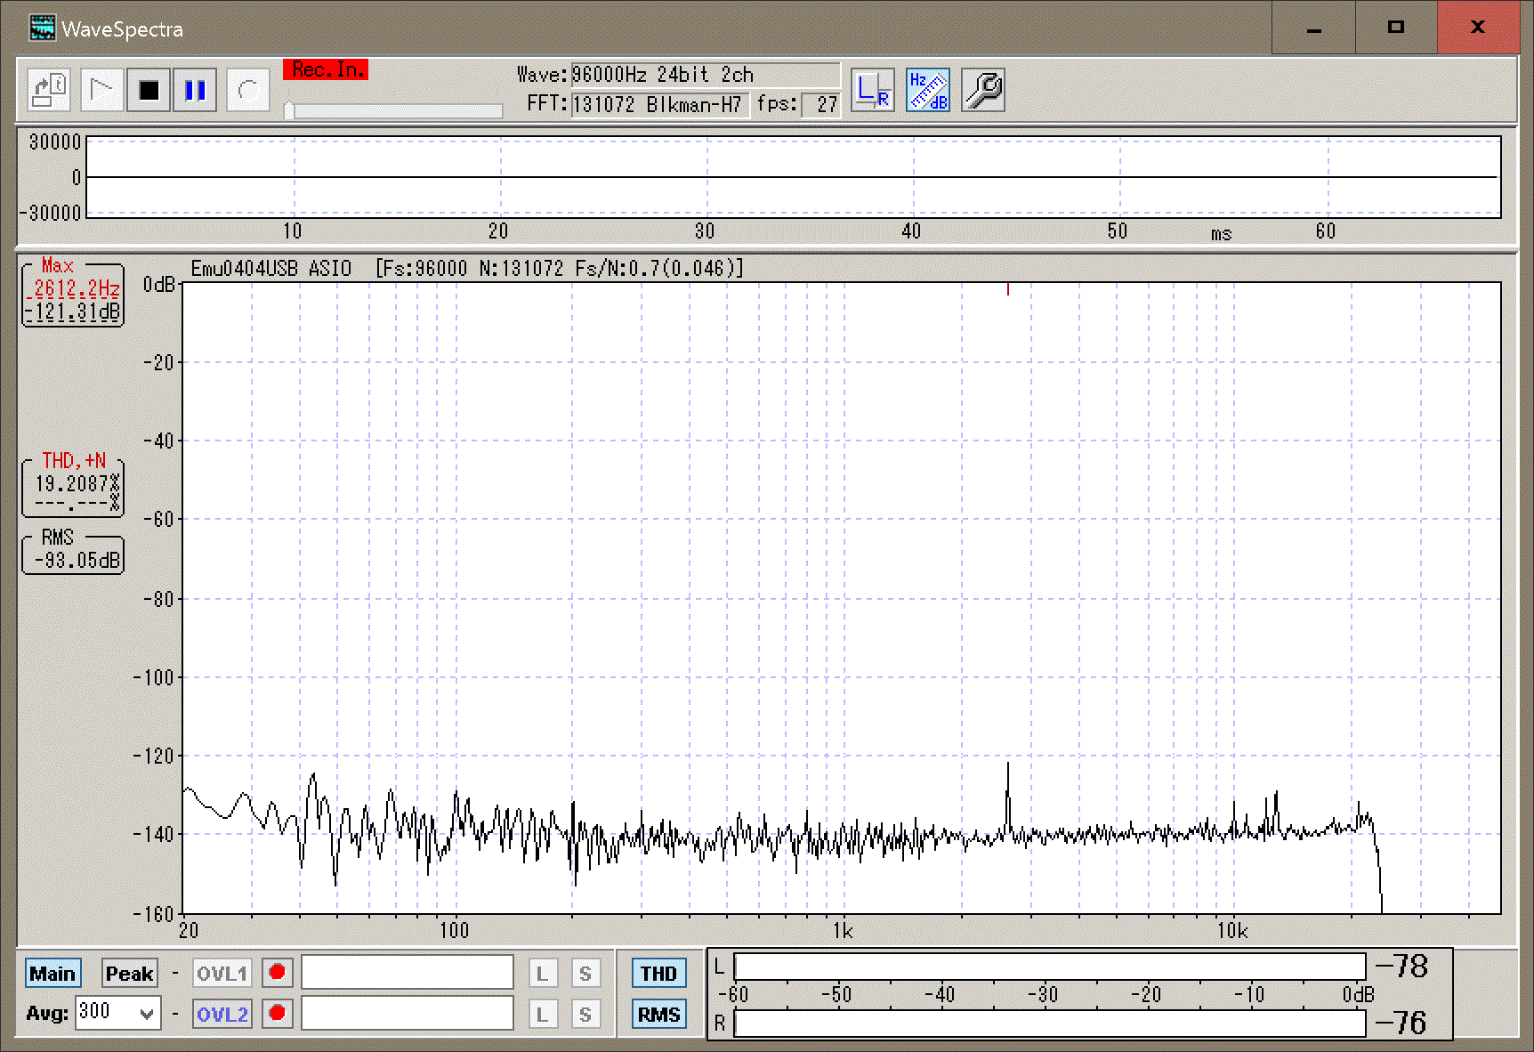Click the Wave format field 96000Hz 24bit 2ch
Screen dimensions: 1534x1052
(x=705, y=75)
